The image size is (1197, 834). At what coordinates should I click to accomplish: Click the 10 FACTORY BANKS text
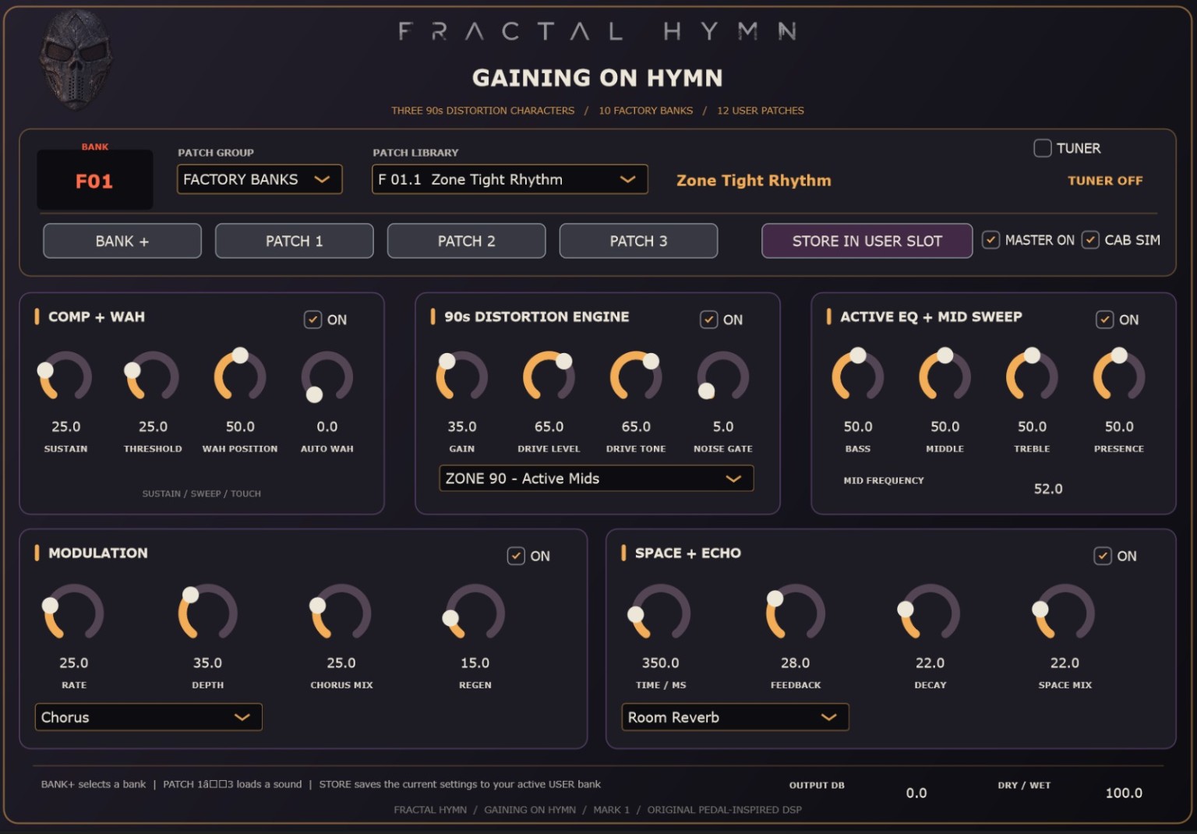645,111
